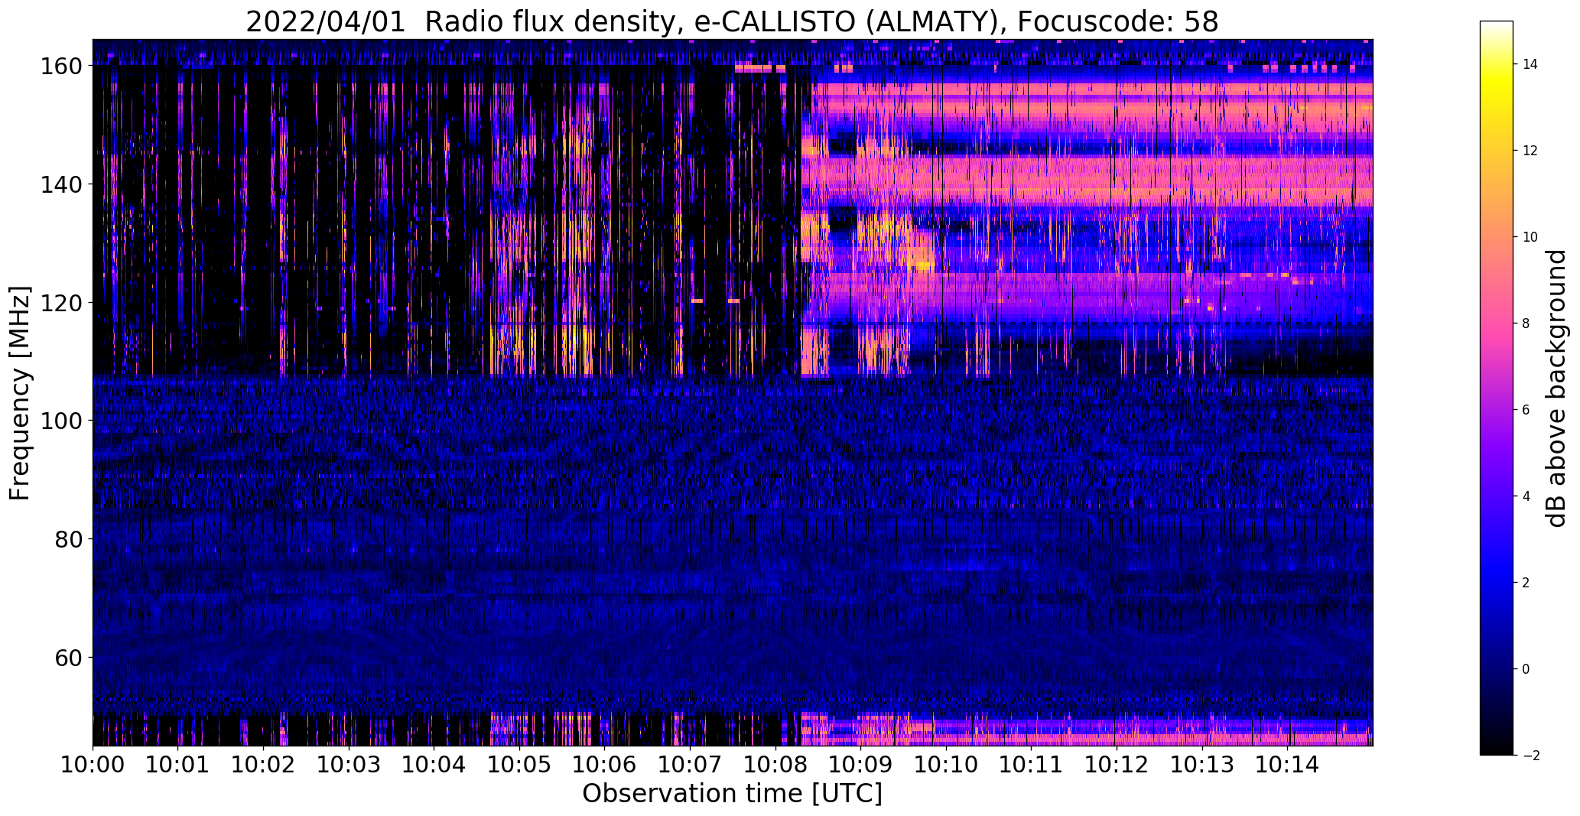The height and width of the screenshot is (816, 1580).
Task: Click the 160 MHz frequency tick label
Action: (61, 67)
